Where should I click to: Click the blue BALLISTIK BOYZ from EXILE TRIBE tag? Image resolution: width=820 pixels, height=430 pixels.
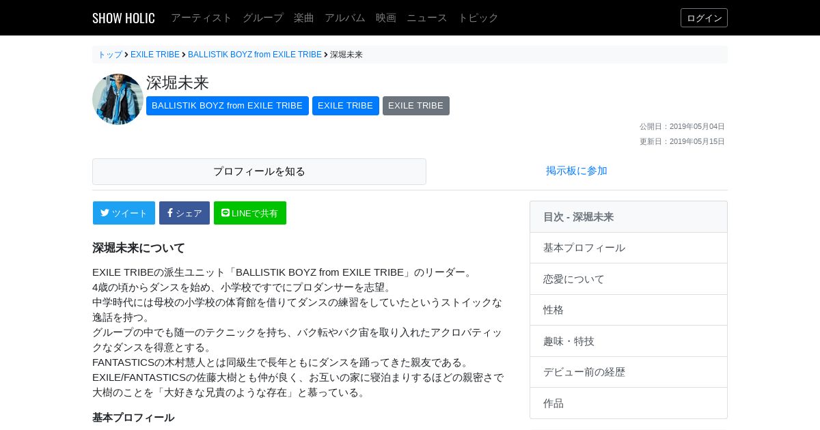tap(228, 106)
